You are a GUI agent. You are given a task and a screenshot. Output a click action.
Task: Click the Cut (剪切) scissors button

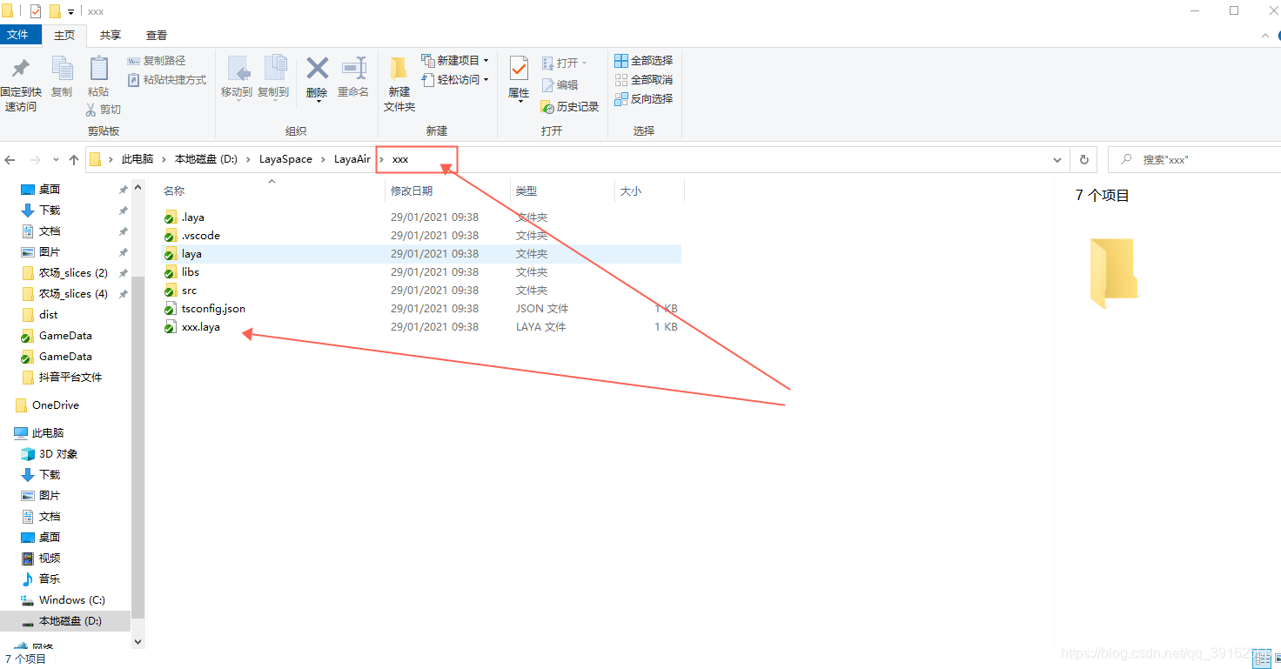104,110
